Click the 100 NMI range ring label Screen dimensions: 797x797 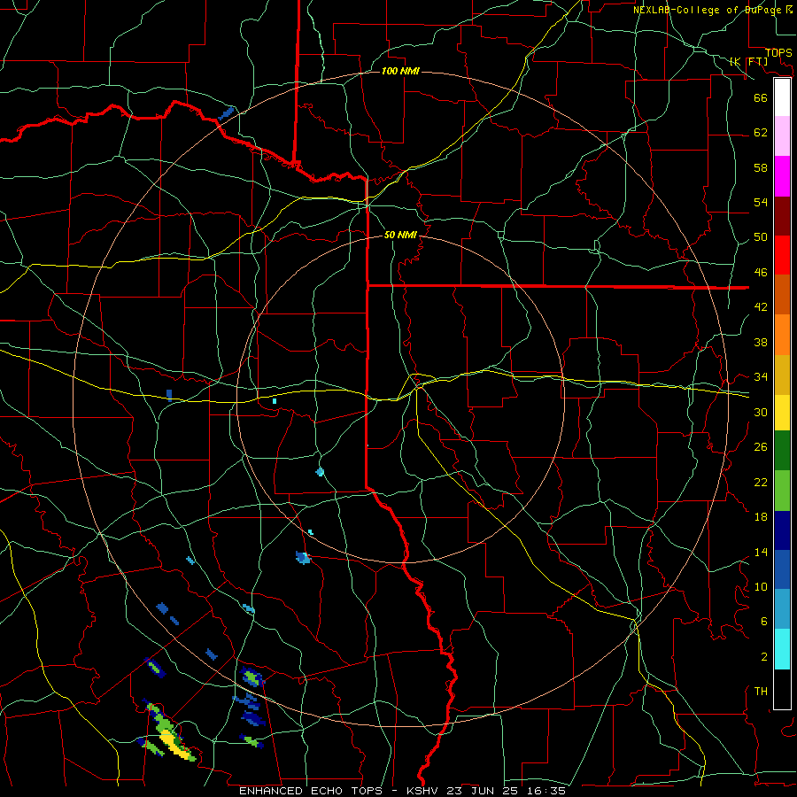pos(400,71)
